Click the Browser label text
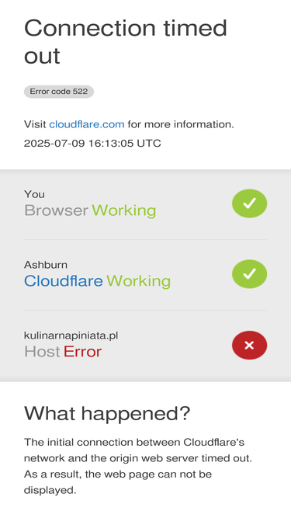291x518 pixels. (x=56, y=210)
